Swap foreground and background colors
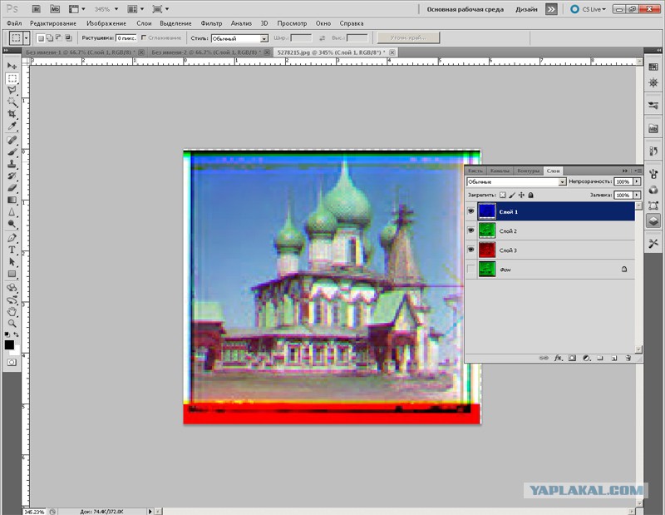Screen dimensions: 665x515 [16, 334]
